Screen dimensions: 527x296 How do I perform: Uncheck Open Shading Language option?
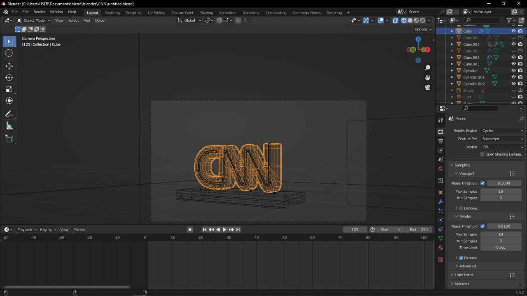482,154
